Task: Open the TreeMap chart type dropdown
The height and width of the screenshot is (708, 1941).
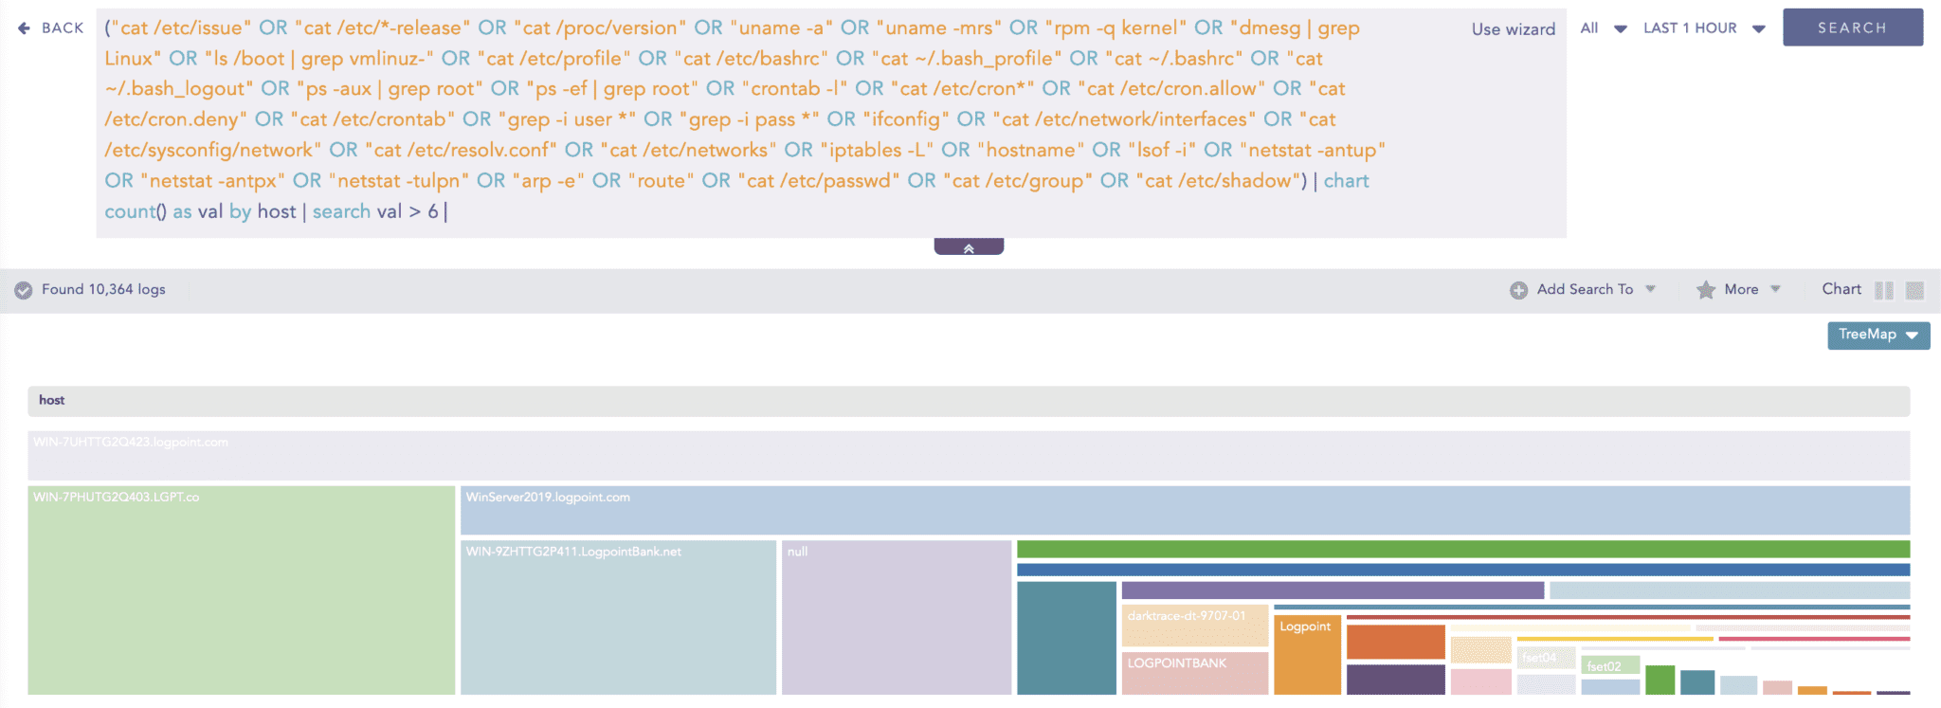Action: (x=1878, y=335)
